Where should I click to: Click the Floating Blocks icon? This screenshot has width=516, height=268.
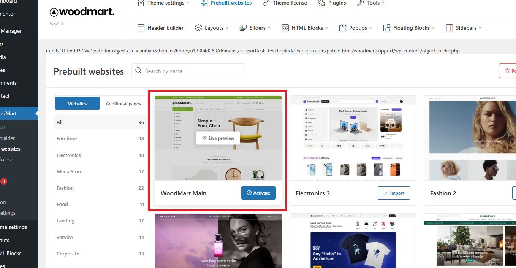pyautogui.click(x=387, y=28)
